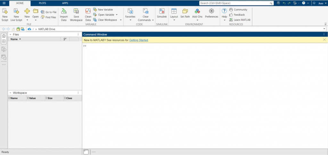Launch Simulink
Screen dimensions: 328x155
tap(162, 13)
